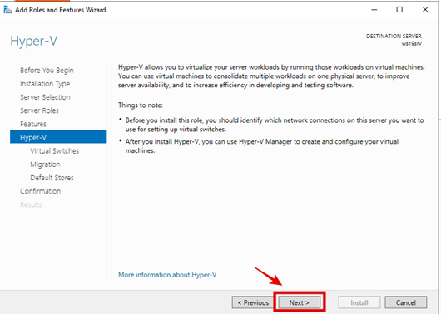This screenshot has width=441, height=314.
Task: Click the Add Roles and Features Wizard title
Action: 61,10
